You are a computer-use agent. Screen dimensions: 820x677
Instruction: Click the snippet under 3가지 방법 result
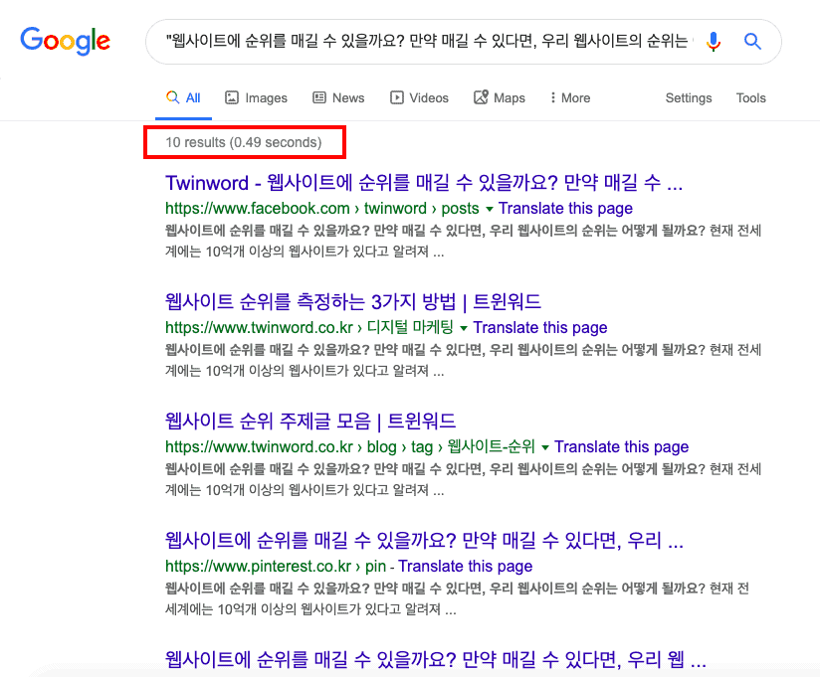(x=464, y=360)
